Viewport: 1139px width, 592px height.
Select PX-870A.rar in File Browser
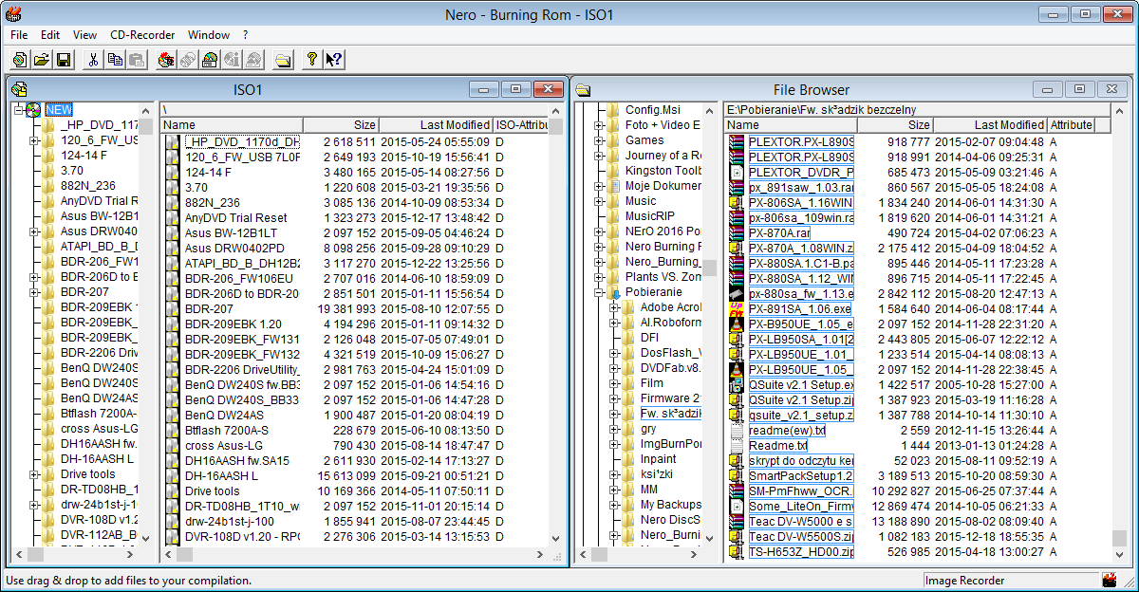coord(779,233)
